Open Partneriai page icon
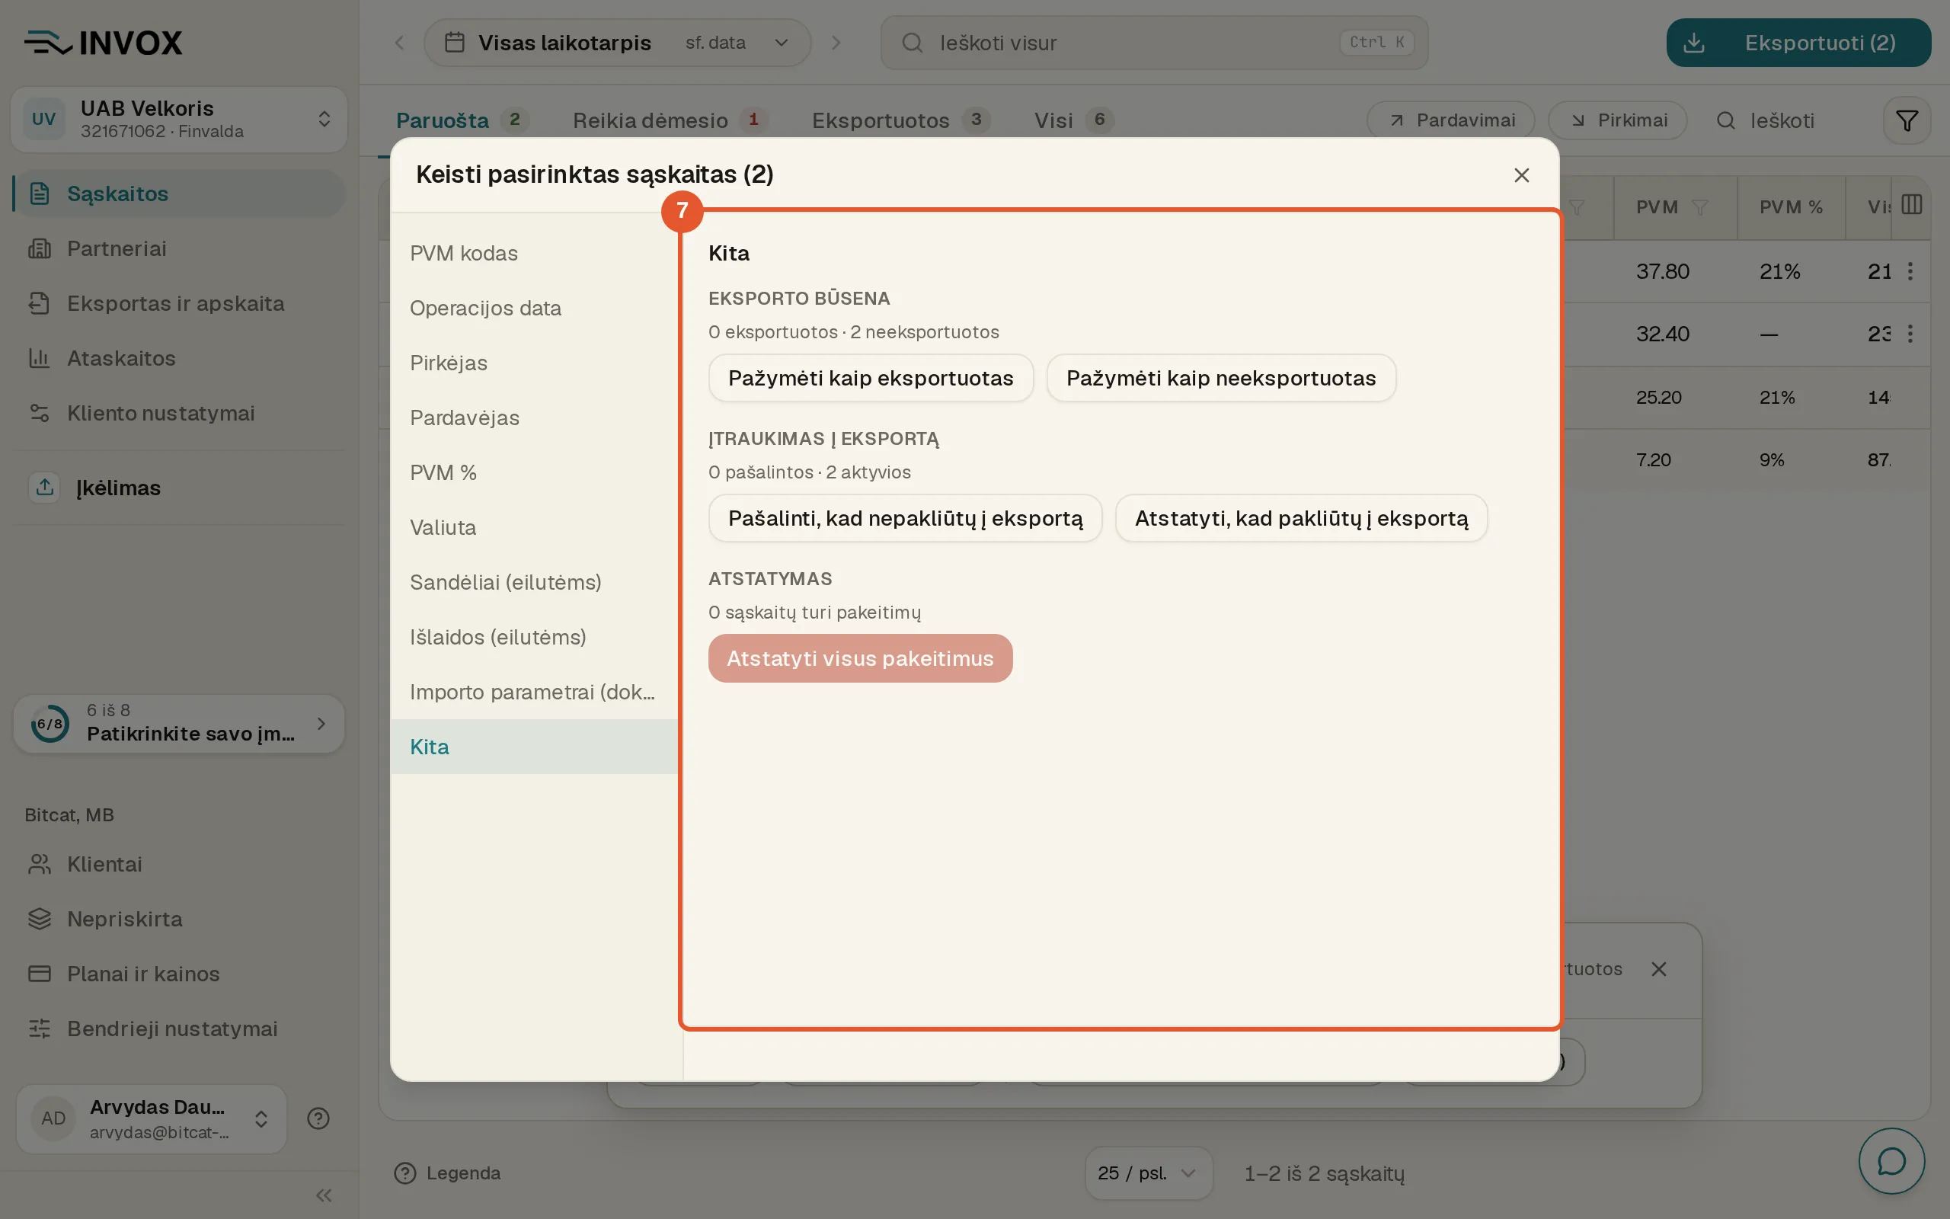 [x=40, y=248]
